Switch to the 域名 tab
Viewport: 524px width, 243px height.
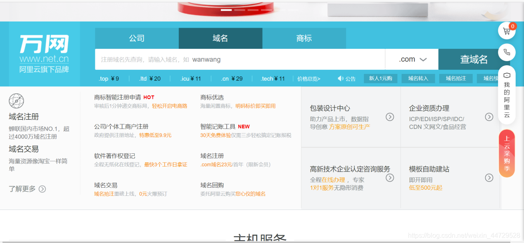point(221,38)
